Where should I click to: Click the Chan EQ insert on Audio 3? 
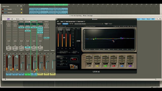21,28
